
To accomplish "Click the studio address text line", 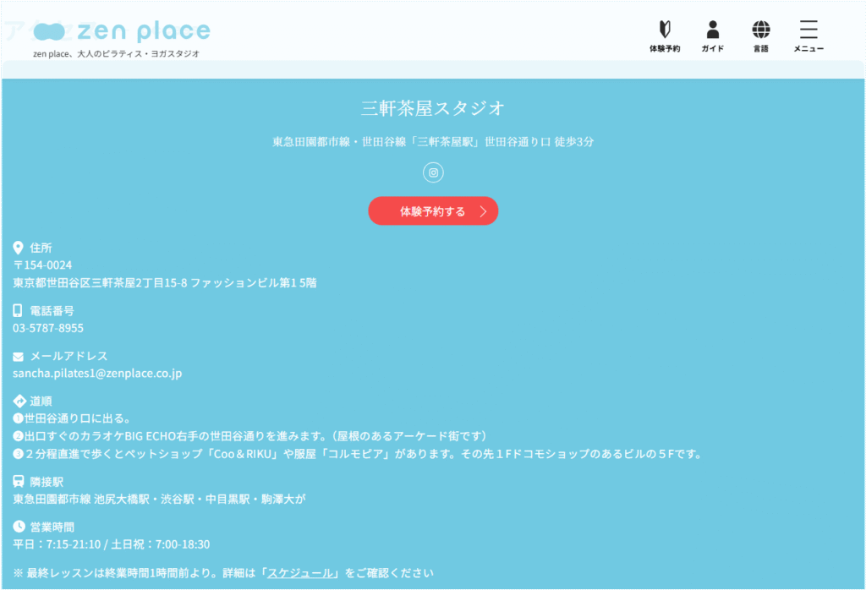I will (165, 282).
